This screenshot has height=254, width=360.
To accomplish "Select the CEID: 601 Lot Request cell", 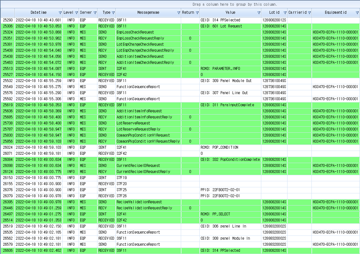I will [x=230, y=26].
